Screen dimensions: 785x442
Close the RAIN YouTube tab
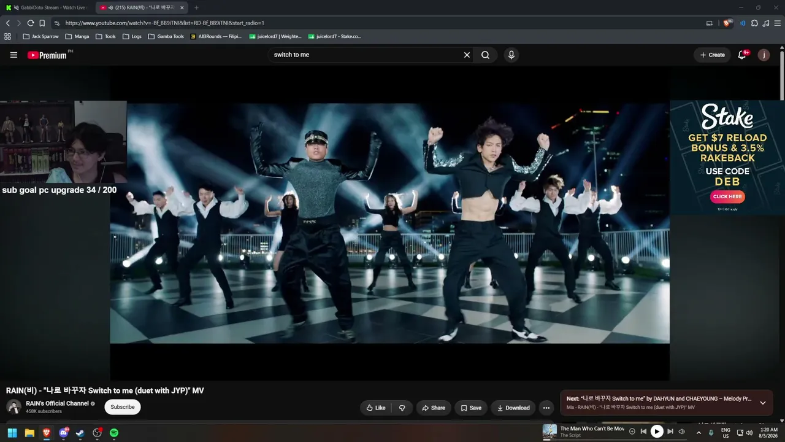click(x=182, y=7)
